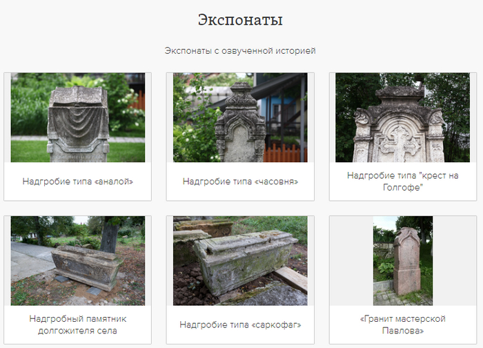This screenshot has height=348, width=483.
Task: Click the Надгробие типа «аналой» title
Action: pyautogui.click(x=77, y=181)
